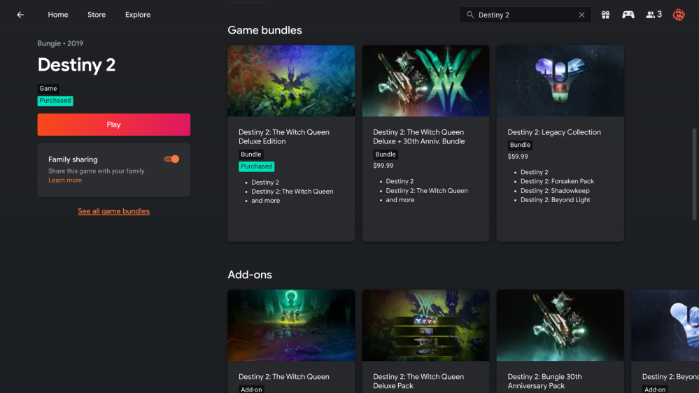Screen dimensions: 699x393
Task: Open Witch Queen Deluxe Edition bundle artwork
Action: pos(291,81)
